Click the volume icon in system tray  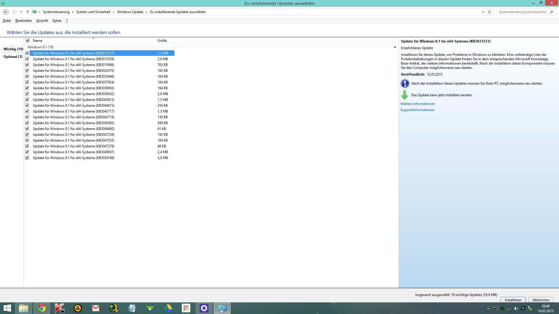point(516,308)
